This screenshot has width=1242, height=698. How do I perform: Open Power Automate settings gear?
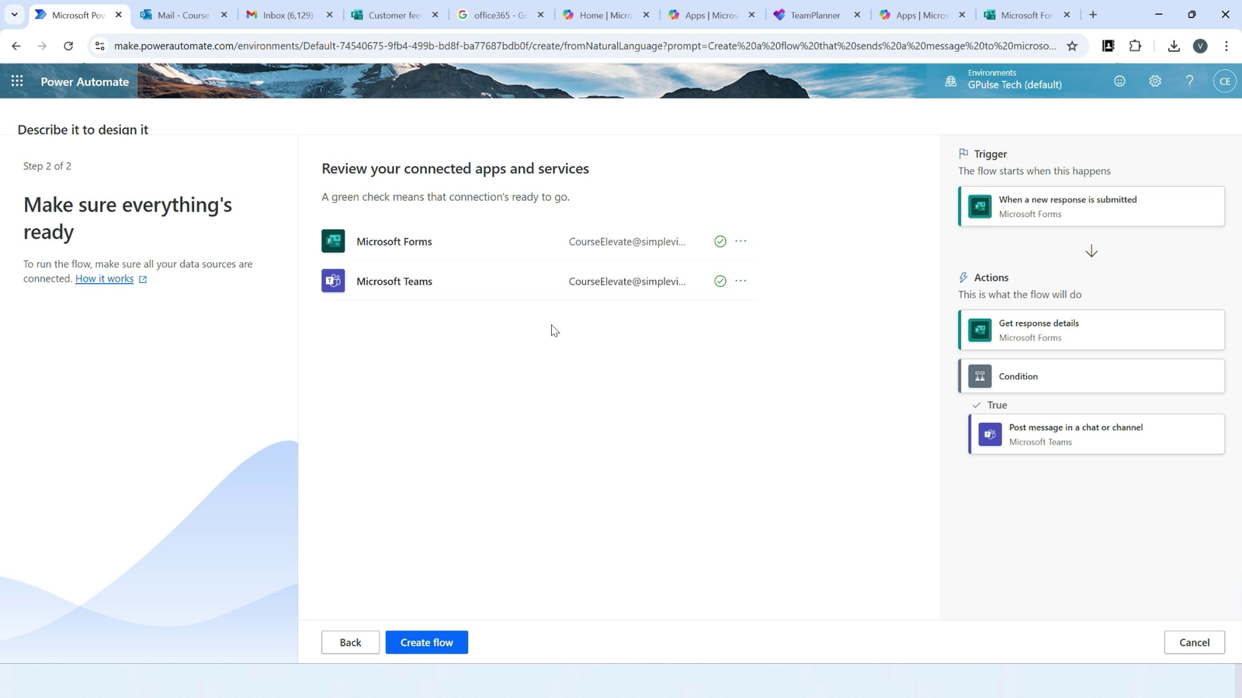1154,81
